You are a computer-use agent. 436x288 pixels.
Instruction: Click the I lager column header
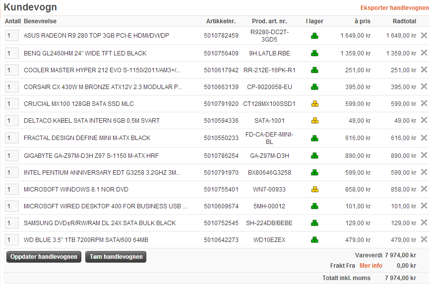pyautogui.click(x=314, y=21)
